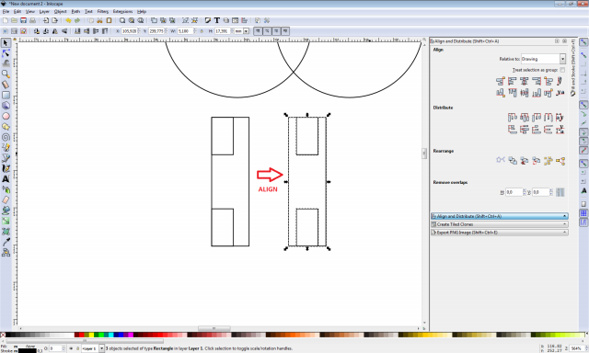589x353 pixels.
Task: Open the Edit menu
Action: click(17, 12)
